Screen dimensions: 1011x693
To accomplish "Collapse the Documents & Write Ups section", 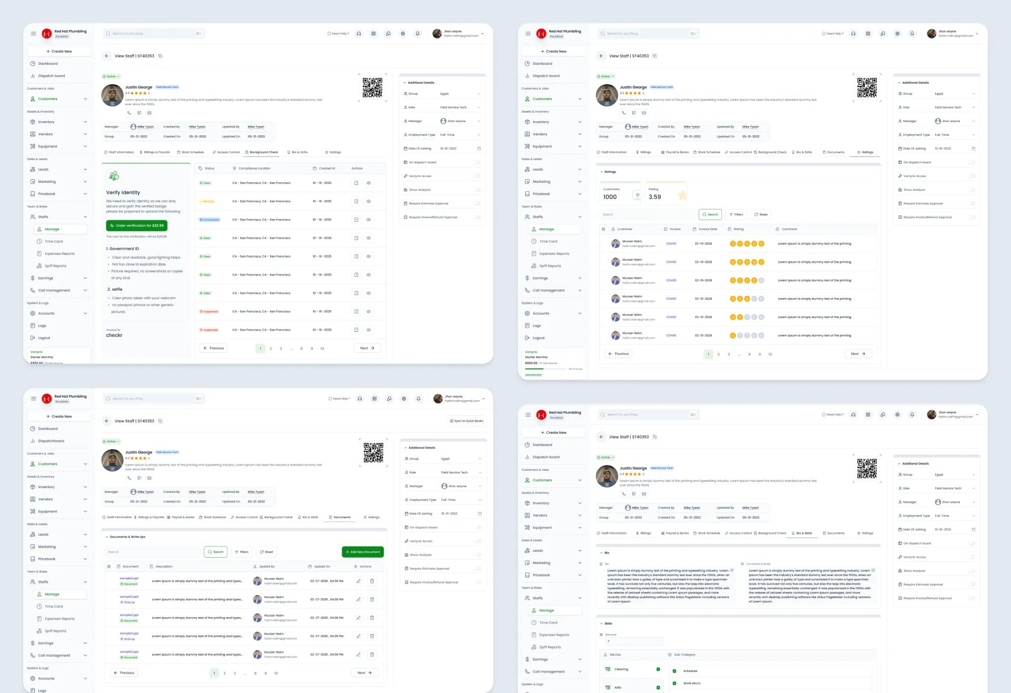I will (x=107, y=537).
